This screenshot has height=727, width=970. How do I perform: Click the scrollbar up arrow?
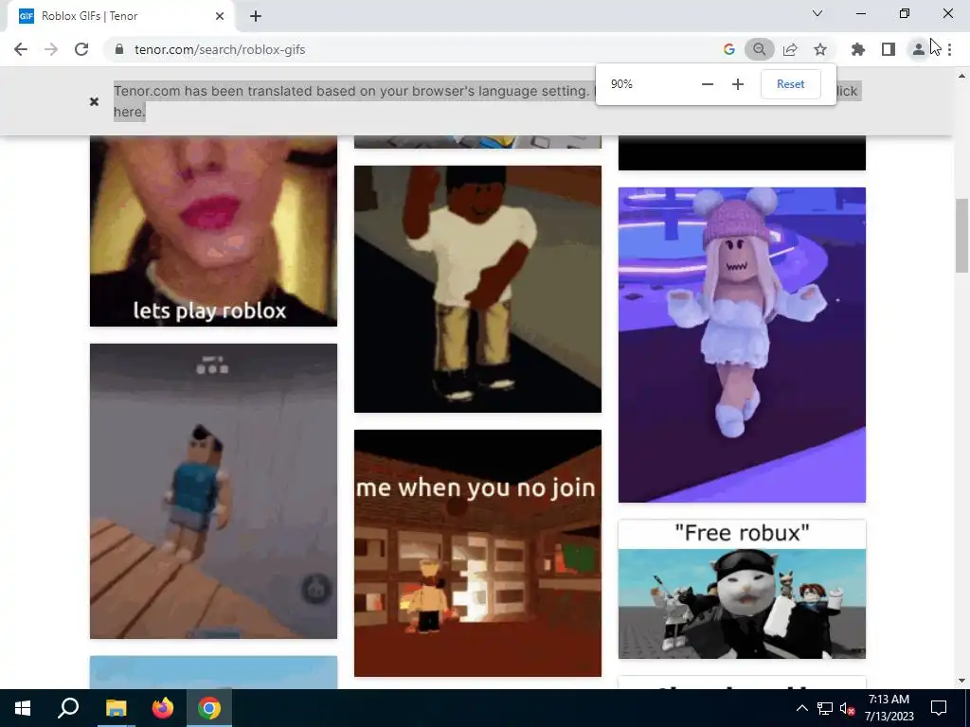coord(961,76)
